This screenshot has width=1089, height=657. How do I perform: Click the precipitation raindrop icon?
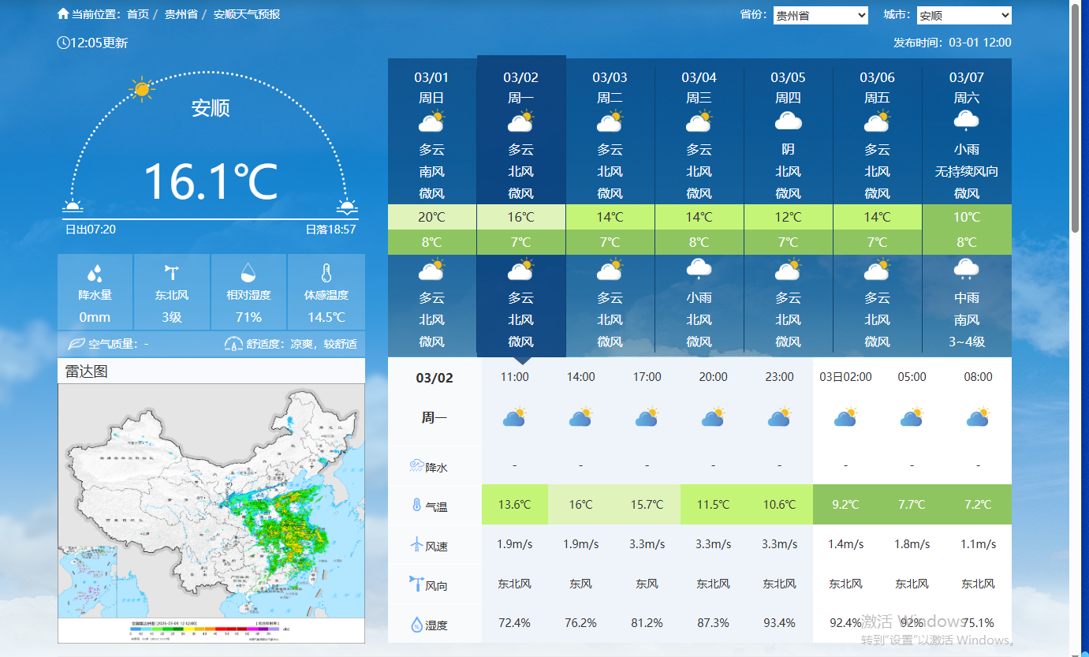pyautogui.click(x=95, y=274)
